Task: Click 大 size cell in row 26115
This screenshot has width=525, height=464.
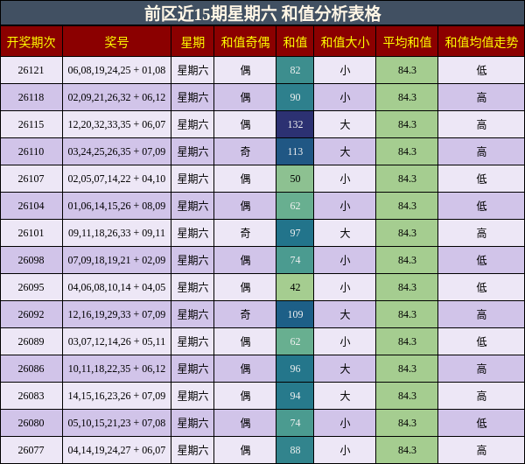Action: pos(345,124)
